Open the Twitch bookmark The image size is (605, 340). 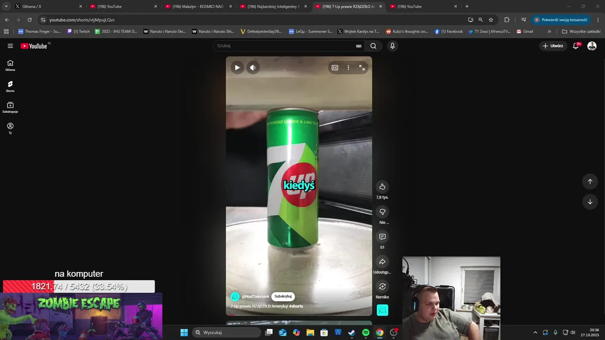(78, 32)
